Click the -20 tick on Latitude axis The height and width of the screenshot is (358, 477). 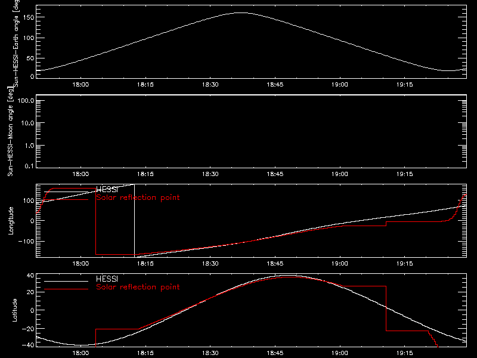tap(28, 329)
